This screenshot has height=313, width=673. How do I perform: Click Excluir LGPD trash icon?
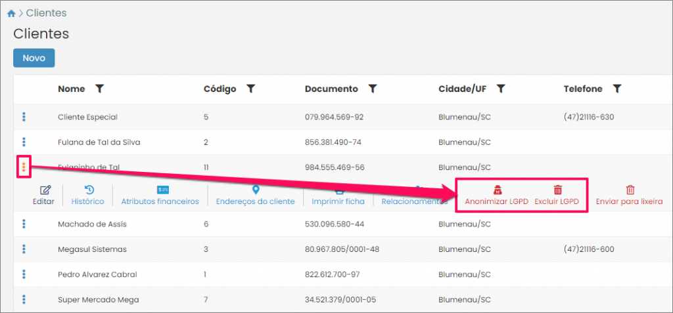click(557, 190)
